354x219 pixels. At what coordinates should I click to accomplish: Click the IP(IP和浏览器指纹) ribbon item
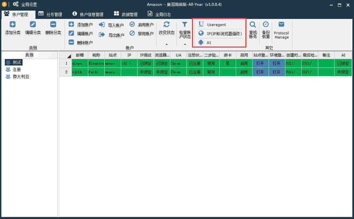220,33
